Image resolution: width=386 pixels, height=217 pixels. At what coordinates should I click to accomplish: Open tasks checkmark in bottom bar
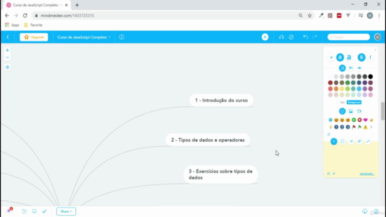pyautogui.click(x=44, y=212)
